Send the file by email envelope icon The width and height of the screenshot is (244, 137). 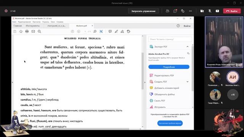(x=33, y=32)
